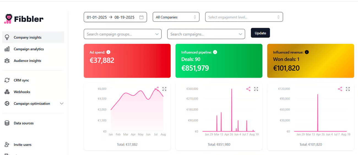Open the calendar date picker icon

(x=141, y=17)
